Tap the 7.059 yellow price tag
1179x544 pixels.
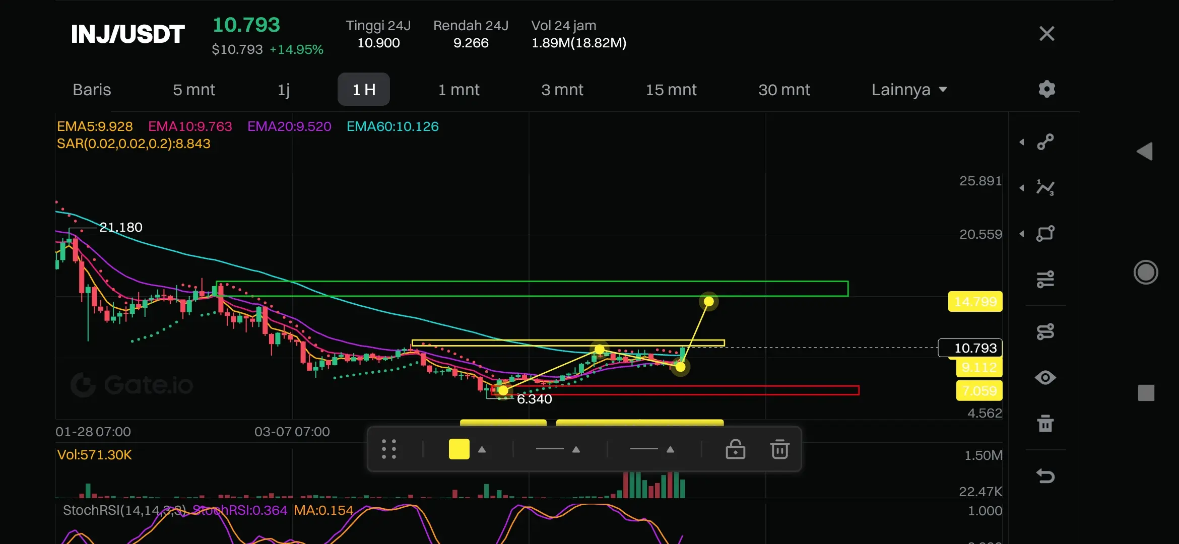click(979, 391)
